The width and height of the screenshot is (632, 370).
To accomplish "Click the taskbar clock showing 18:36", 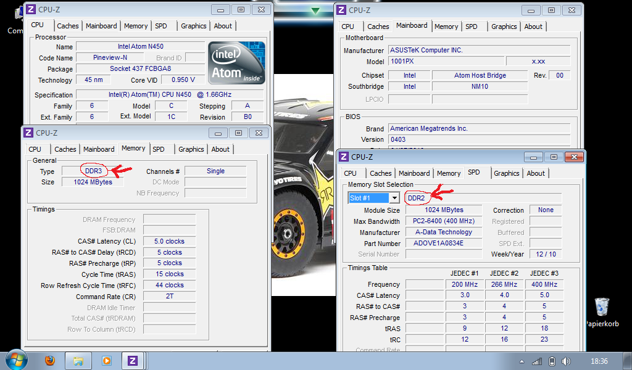I will 599,361.
